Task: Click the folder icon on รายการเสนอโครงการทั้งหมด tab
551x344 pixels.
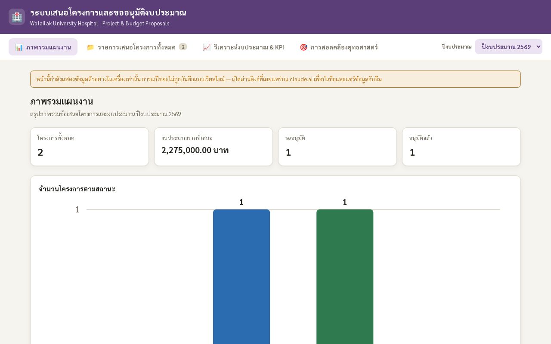Action: [90, 47]
